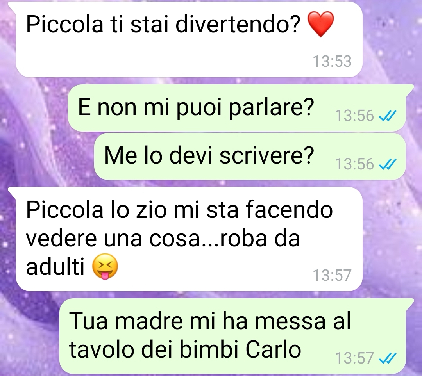Tap read receipt ticks on 'Tua madre' message
The height and width of the screenshot is (376, 422).
tap(387, 358)
